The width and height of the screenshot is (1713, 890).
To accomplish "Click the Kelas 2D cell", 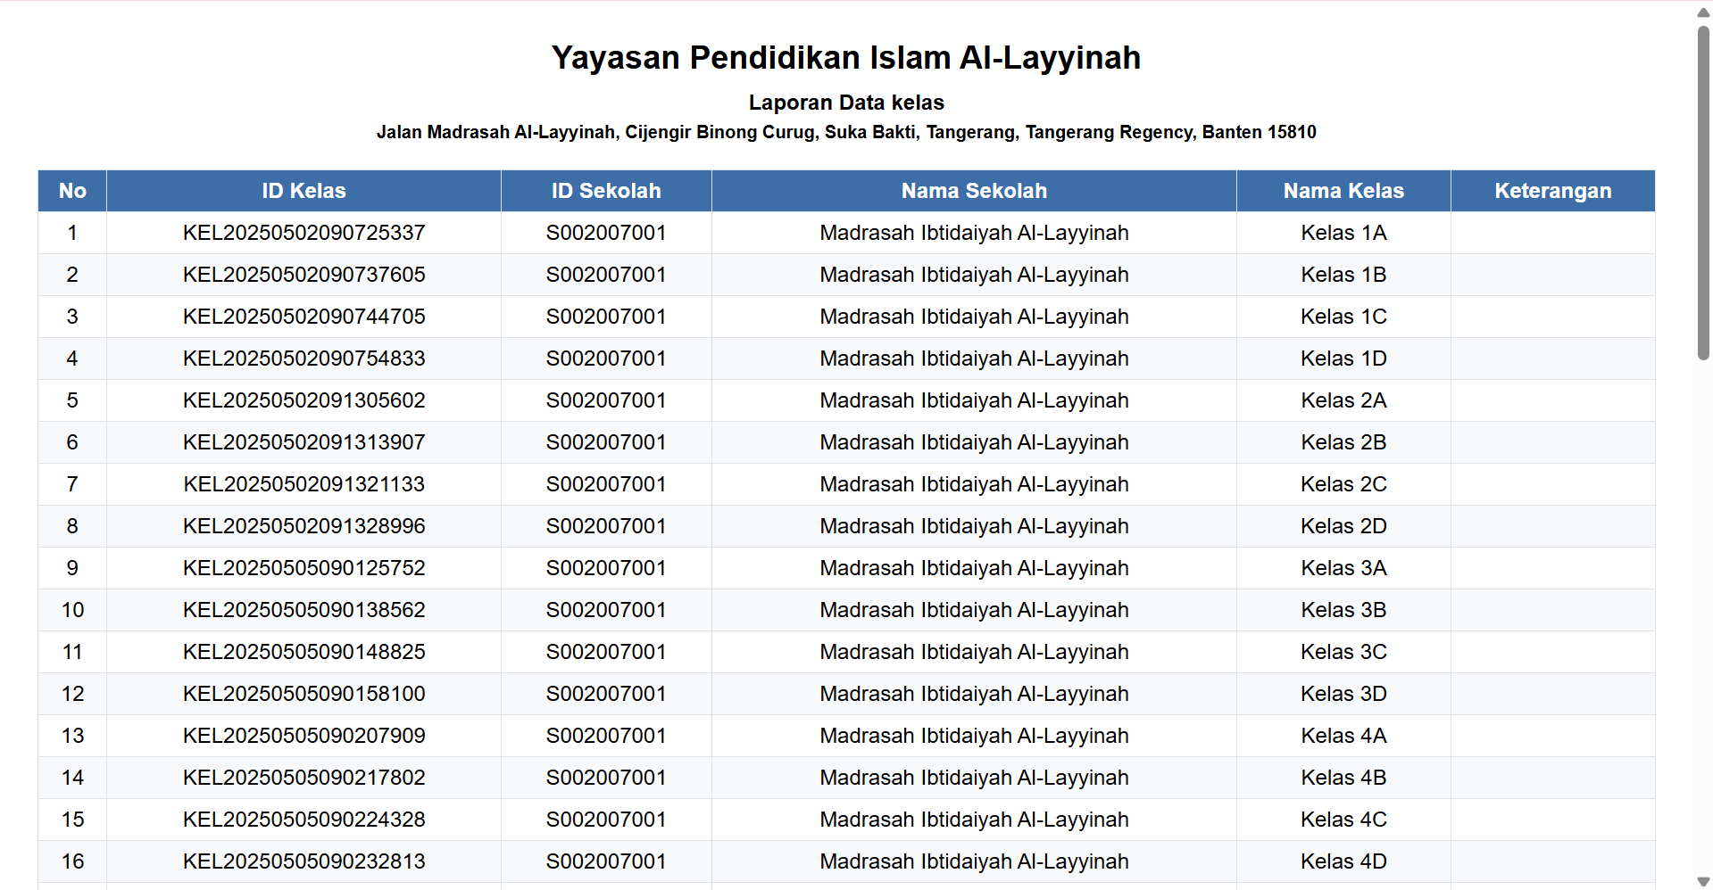I will coord(1343,526).
